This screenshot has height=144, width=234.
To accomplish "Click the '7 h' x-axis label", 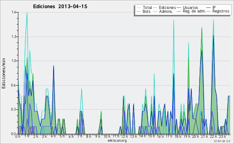I will point(80,136).
